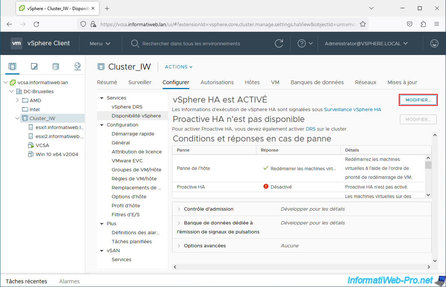
Task: Expand Contrôle d'admission details
Action: pyautogui.click(x=179, y=209)
